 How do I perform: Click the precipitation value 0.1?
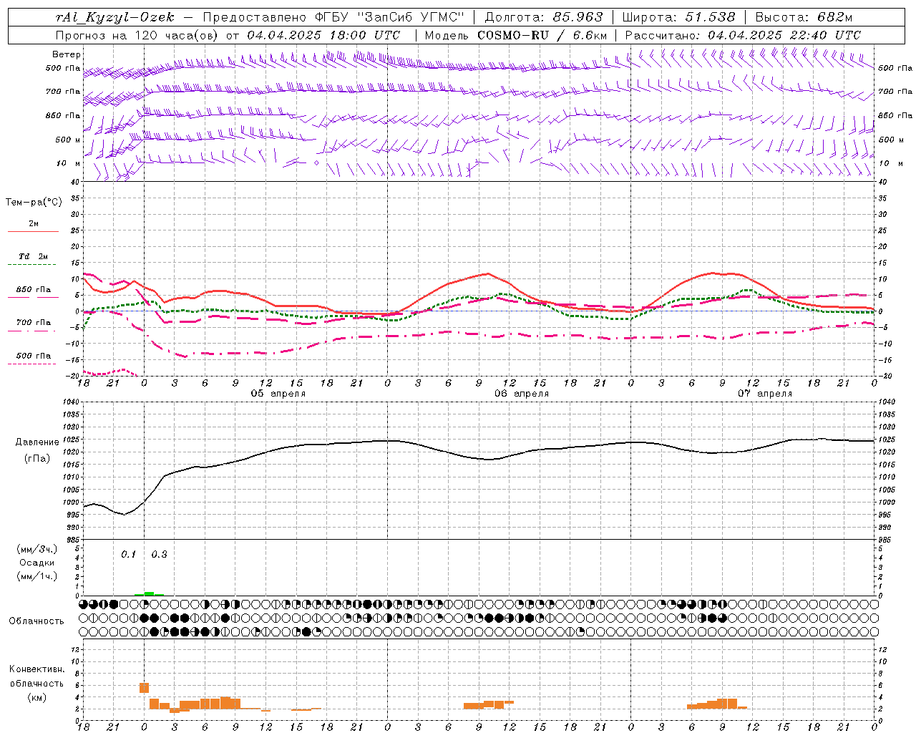pyautogui.click(x=128, y=555)
